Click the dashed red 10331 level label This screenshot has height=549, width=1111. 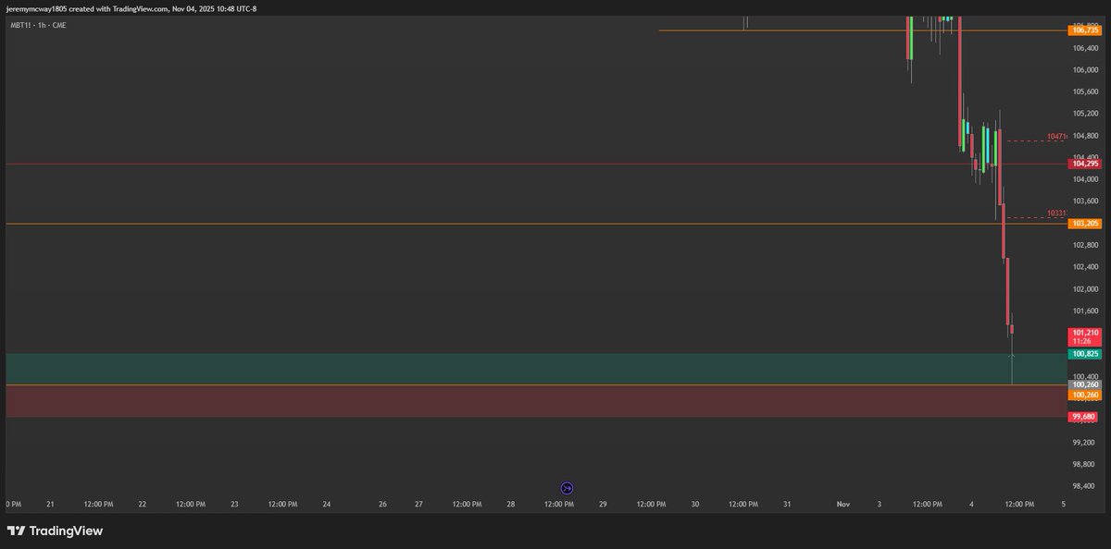click(1056, 213)
